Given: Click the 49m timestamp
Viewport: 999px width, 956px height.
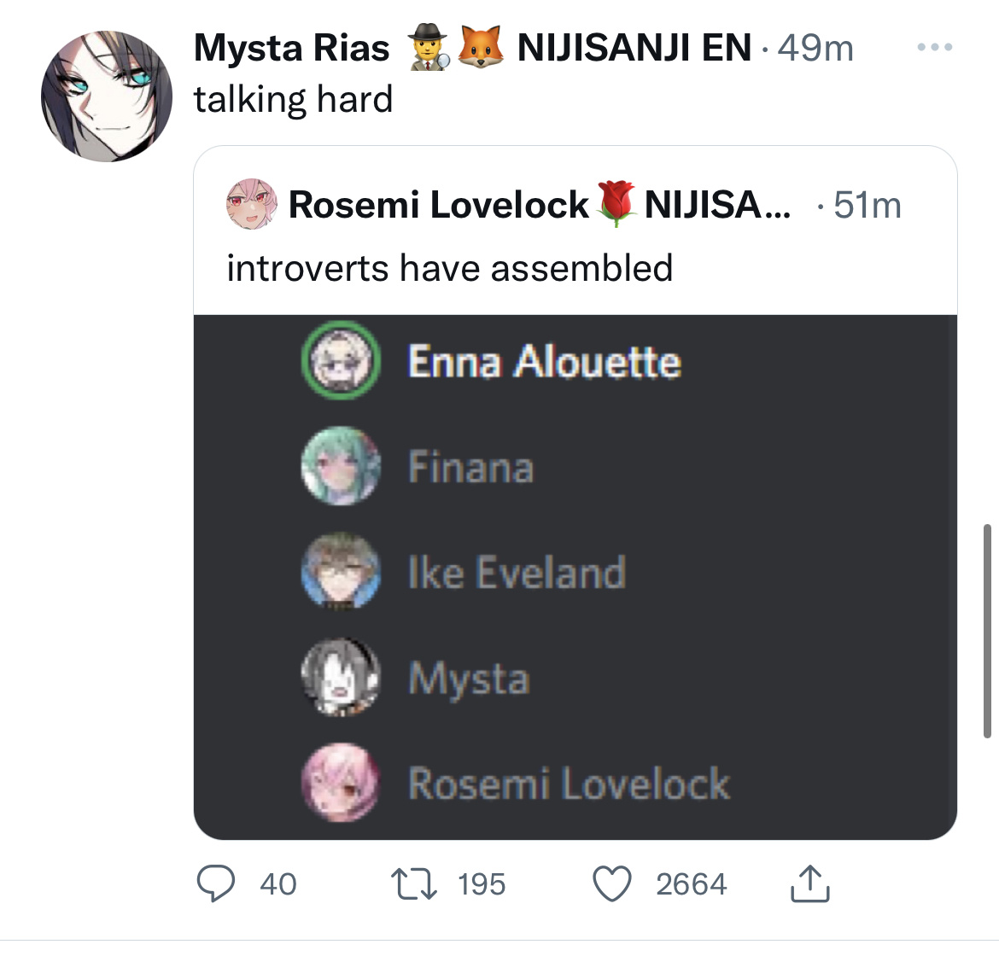Looking at the screenshot, I should pyautogui.click(x=815, y=48).
